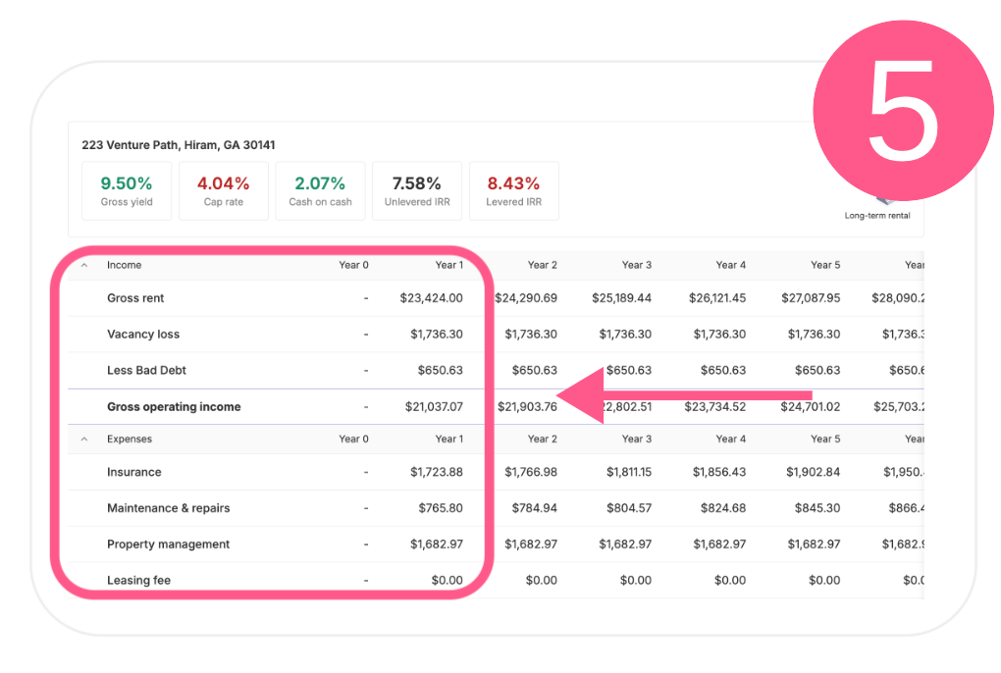The height and width of the screenshot is (673, 1001).
Task: Click Maintenance & repairs value $845.30
Action: point(817,508)
